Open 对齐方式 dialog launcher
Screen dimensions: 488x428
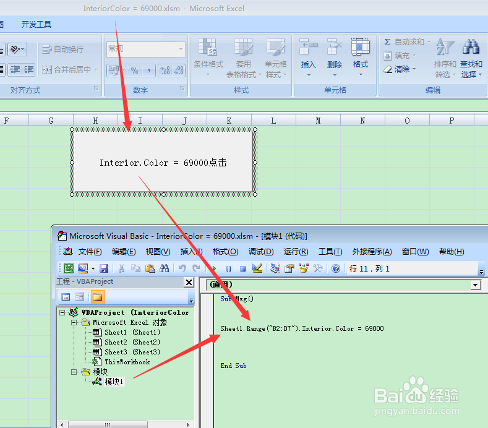[x=96, y=88]
